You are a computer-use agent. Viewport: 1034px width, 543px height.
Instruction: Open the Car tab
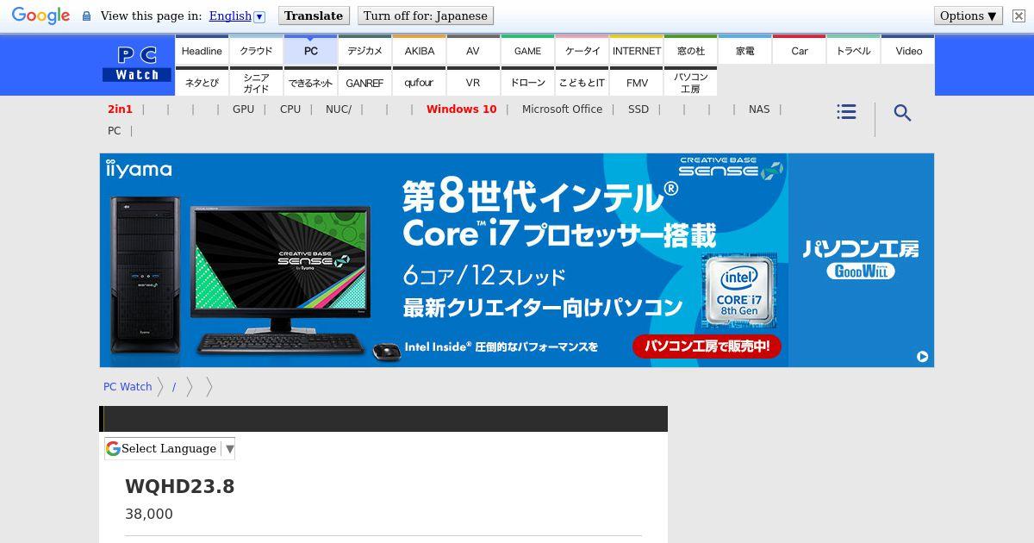click(800, 51)
